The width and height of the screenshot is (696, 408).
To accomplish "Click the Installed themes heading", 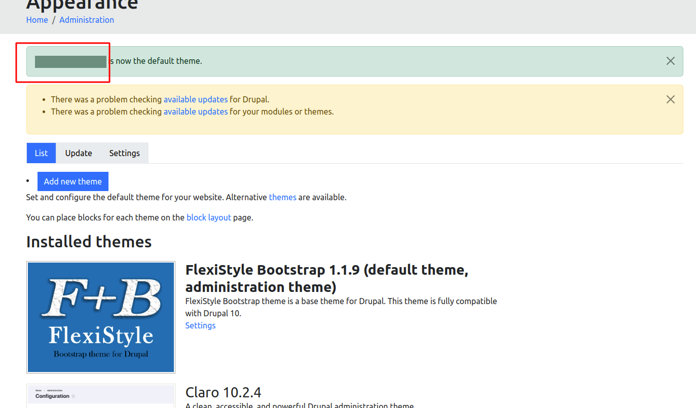I will [89, 242].
